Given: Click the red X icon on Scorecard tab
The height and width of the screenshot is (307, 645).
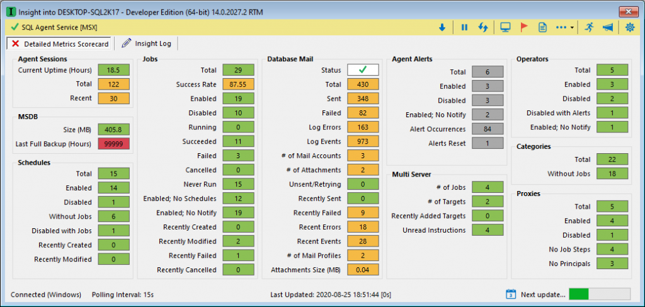Looking at the screenshot, I should (16, 43).
